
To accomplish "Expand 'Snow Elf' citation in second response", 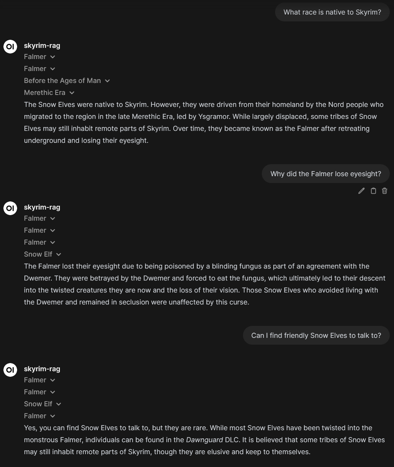I will tap(43, 254).
